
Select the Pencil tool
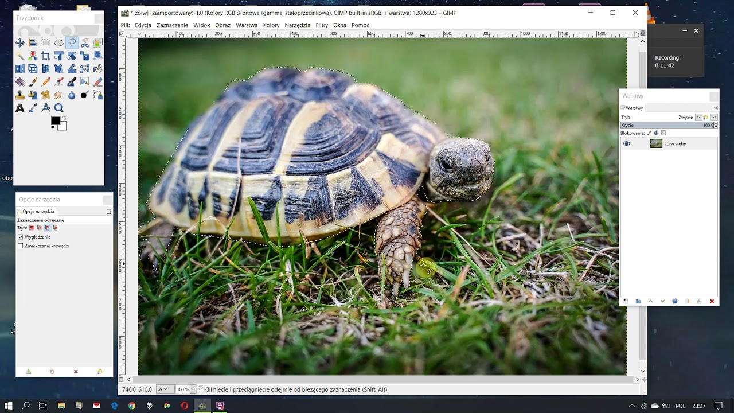tap(46, 82)
